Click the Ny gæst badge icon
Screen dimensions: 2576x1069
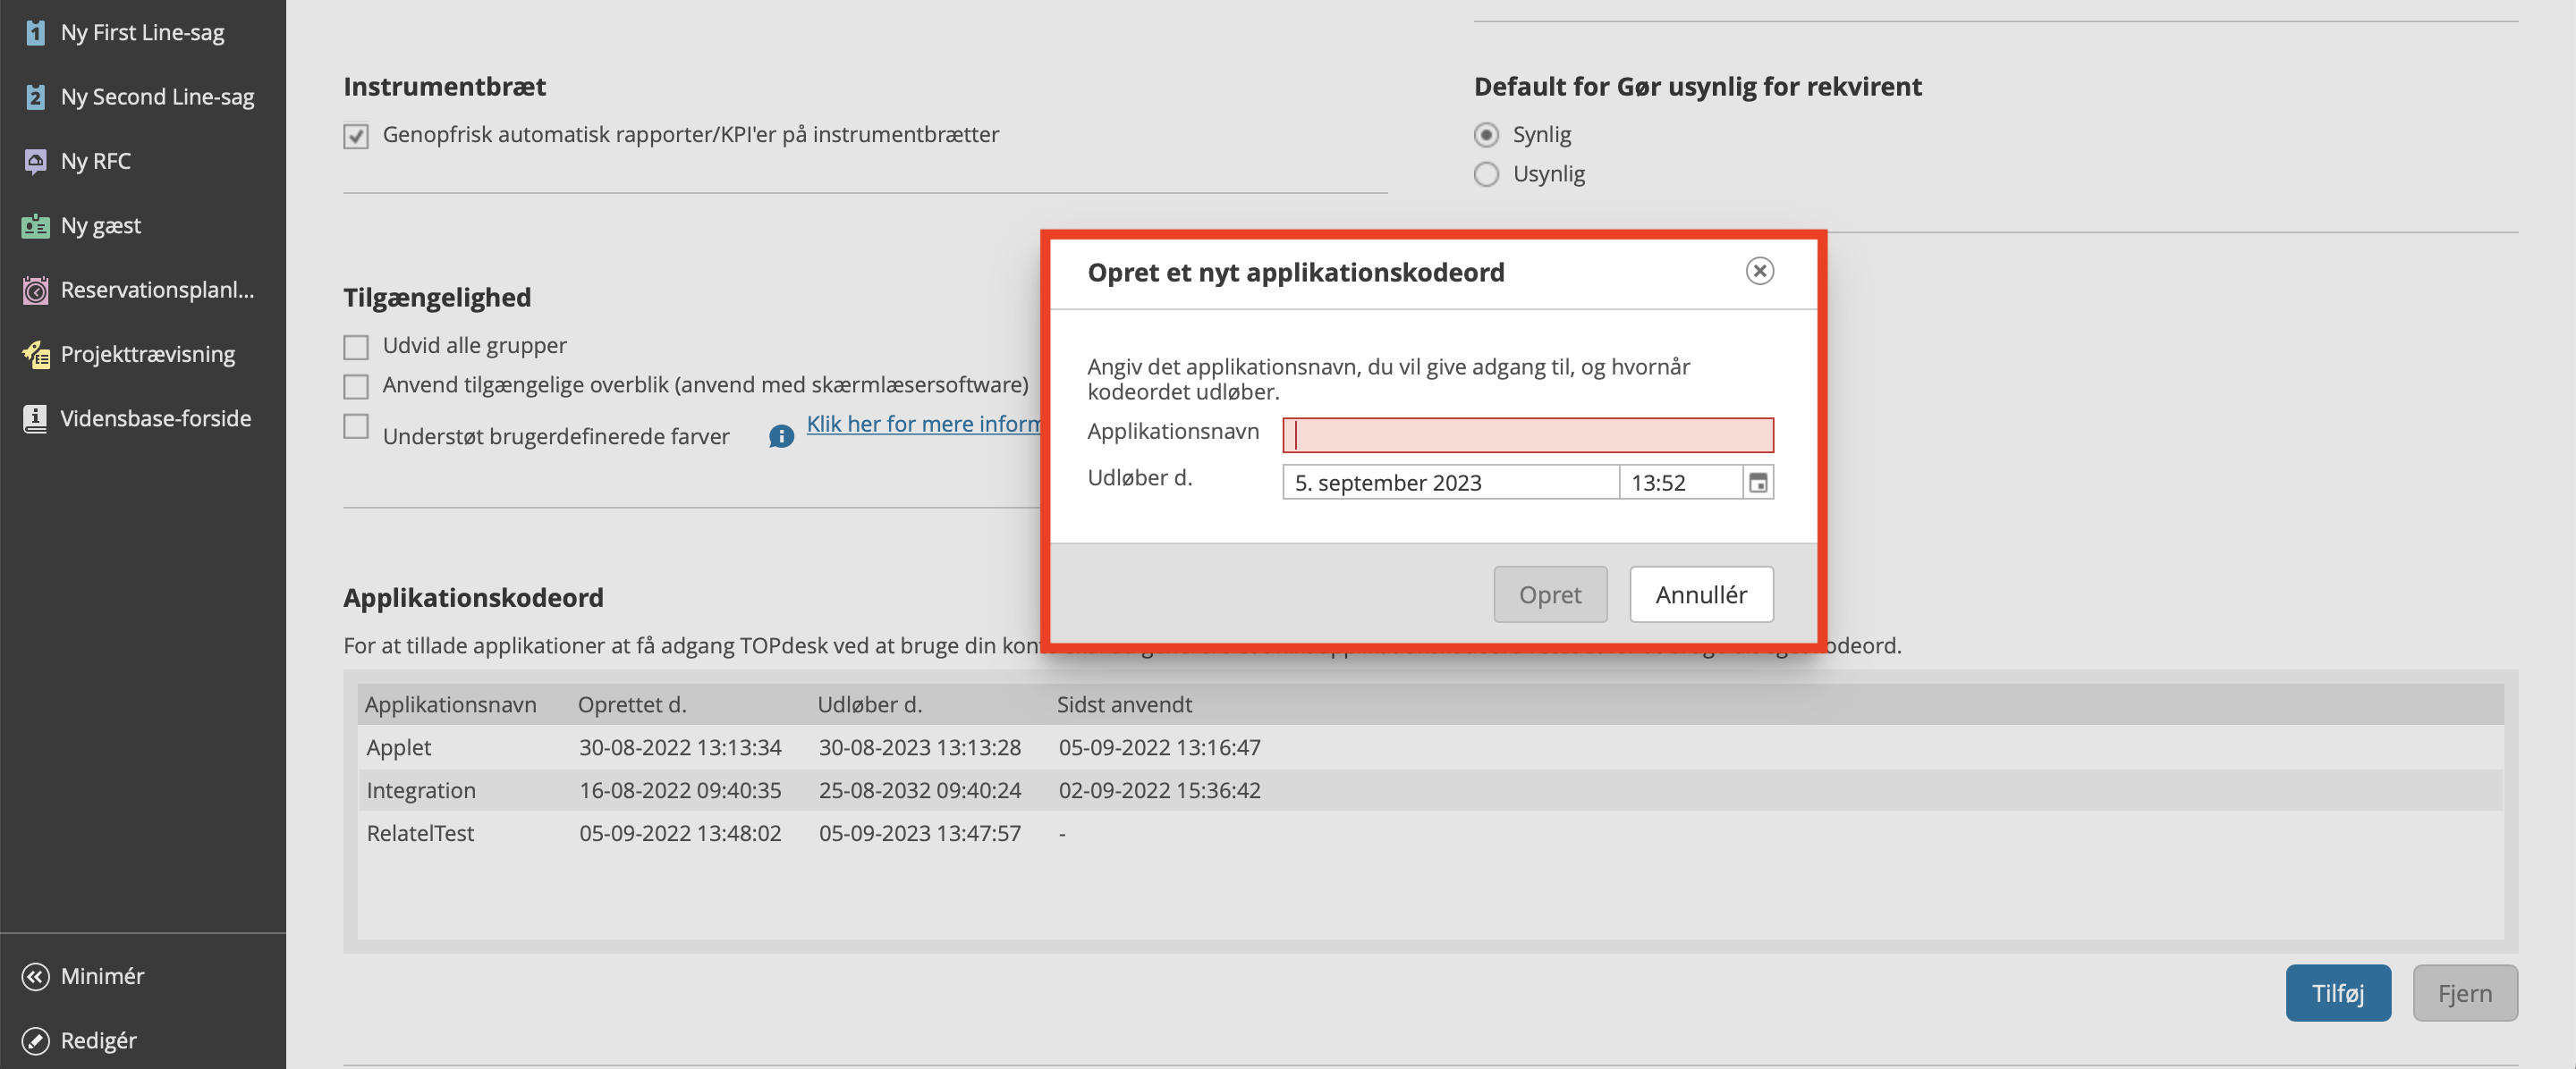point(35,226)
